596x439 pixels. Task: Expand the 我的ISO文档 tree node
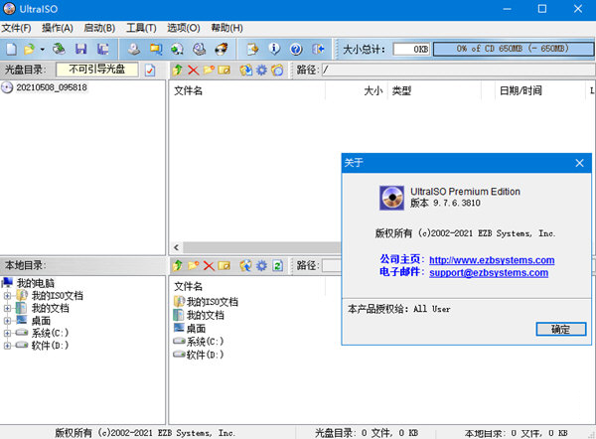(8, 295)
